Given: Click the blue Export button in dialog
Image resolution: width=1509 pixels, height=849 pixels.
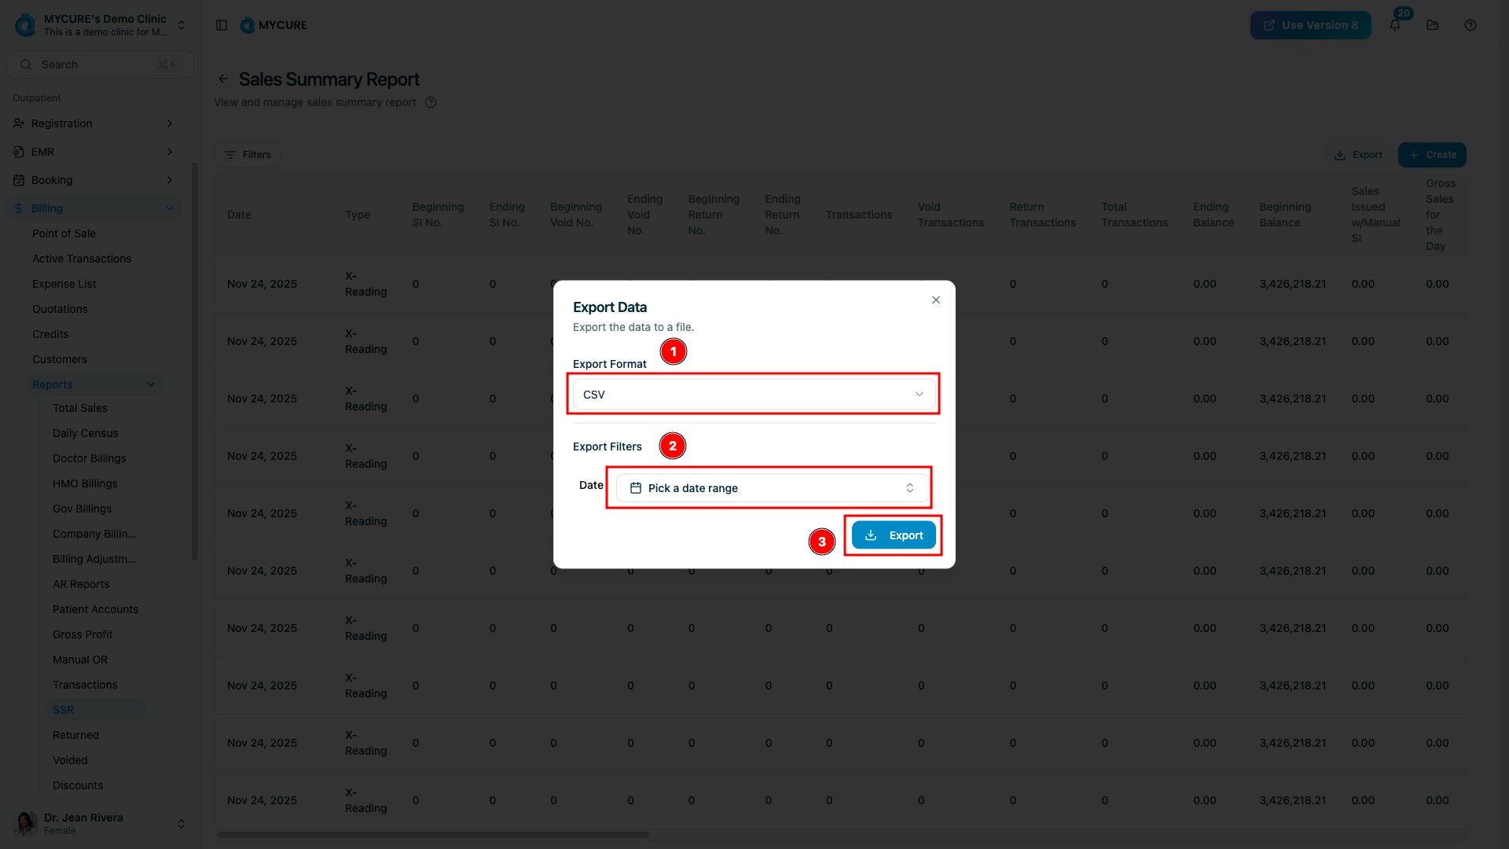Looking at the screenshot, I should pyautogui.click(x=894, y=535).
